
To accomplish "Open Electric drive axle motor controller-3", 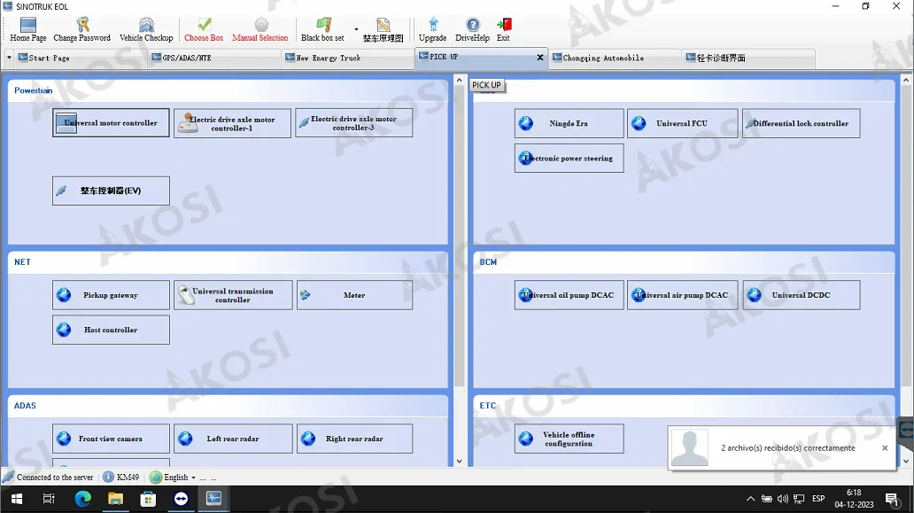I will point(354,122).
